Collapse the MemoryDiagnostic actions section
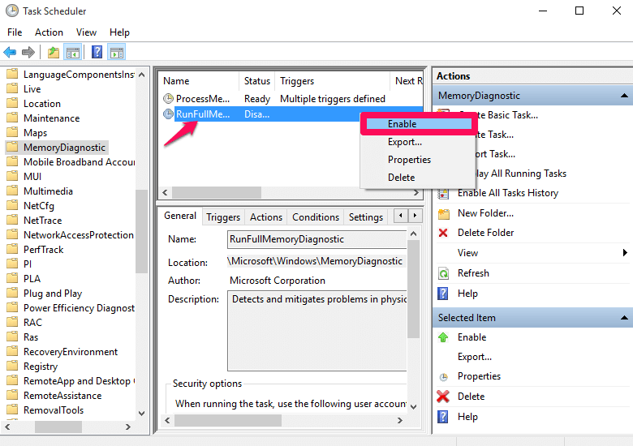This screenshot has width=633, height=446. (624, 96)
